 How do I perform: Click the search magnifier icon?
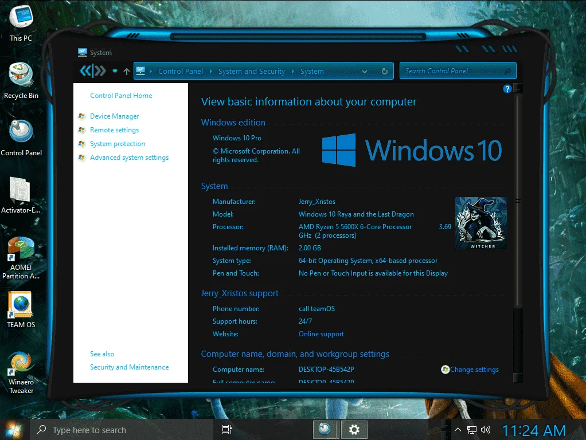507,72
